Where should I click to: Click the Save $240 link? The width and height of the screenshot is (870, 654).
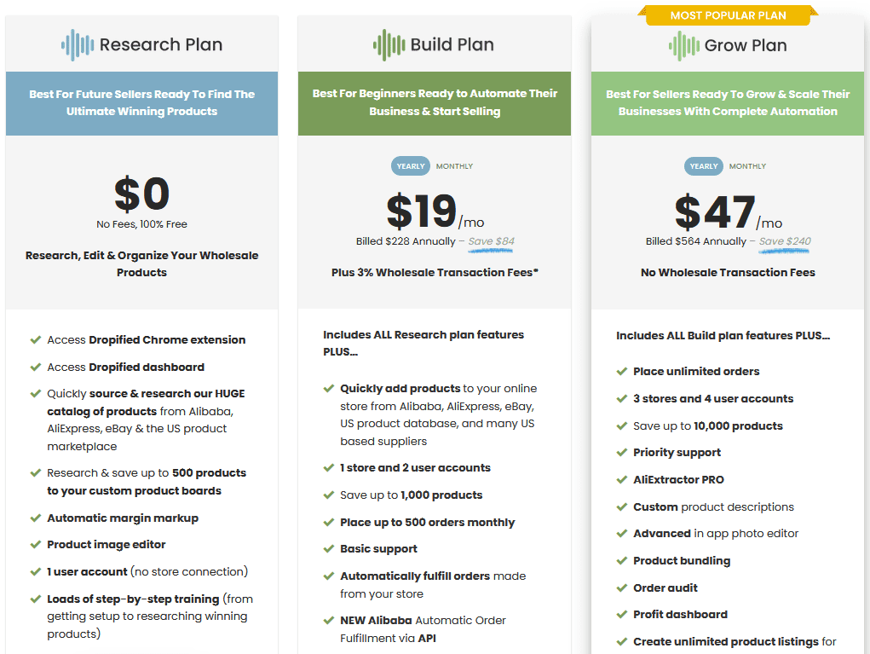tap(784, 241)
